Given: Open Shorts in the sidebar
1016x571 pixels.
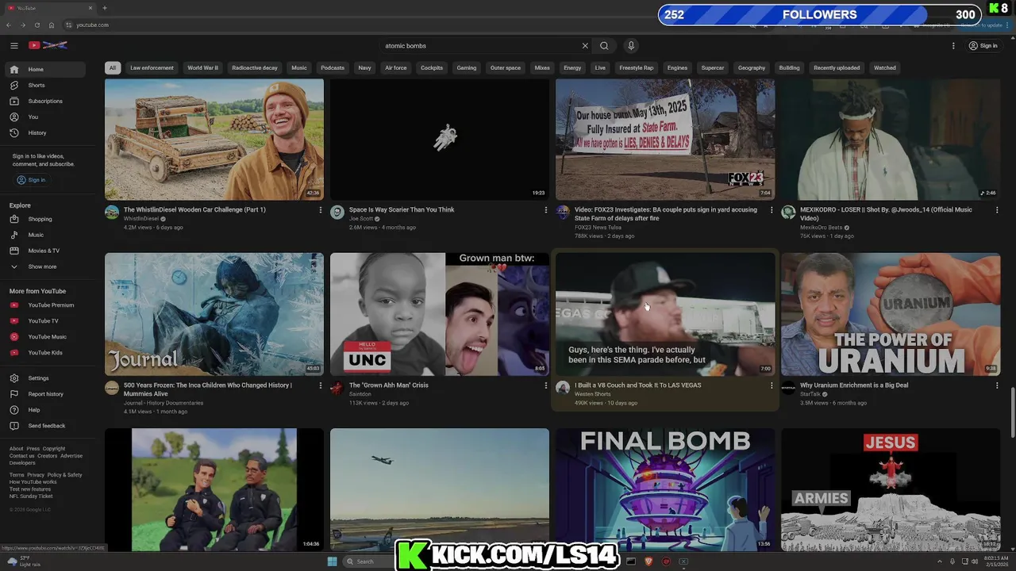Looking at the screenshot, I should pos(45,85).
